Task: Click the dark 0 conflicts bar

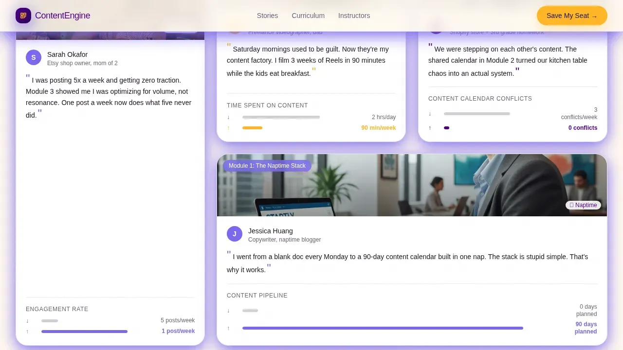Action: pos(446,128)
